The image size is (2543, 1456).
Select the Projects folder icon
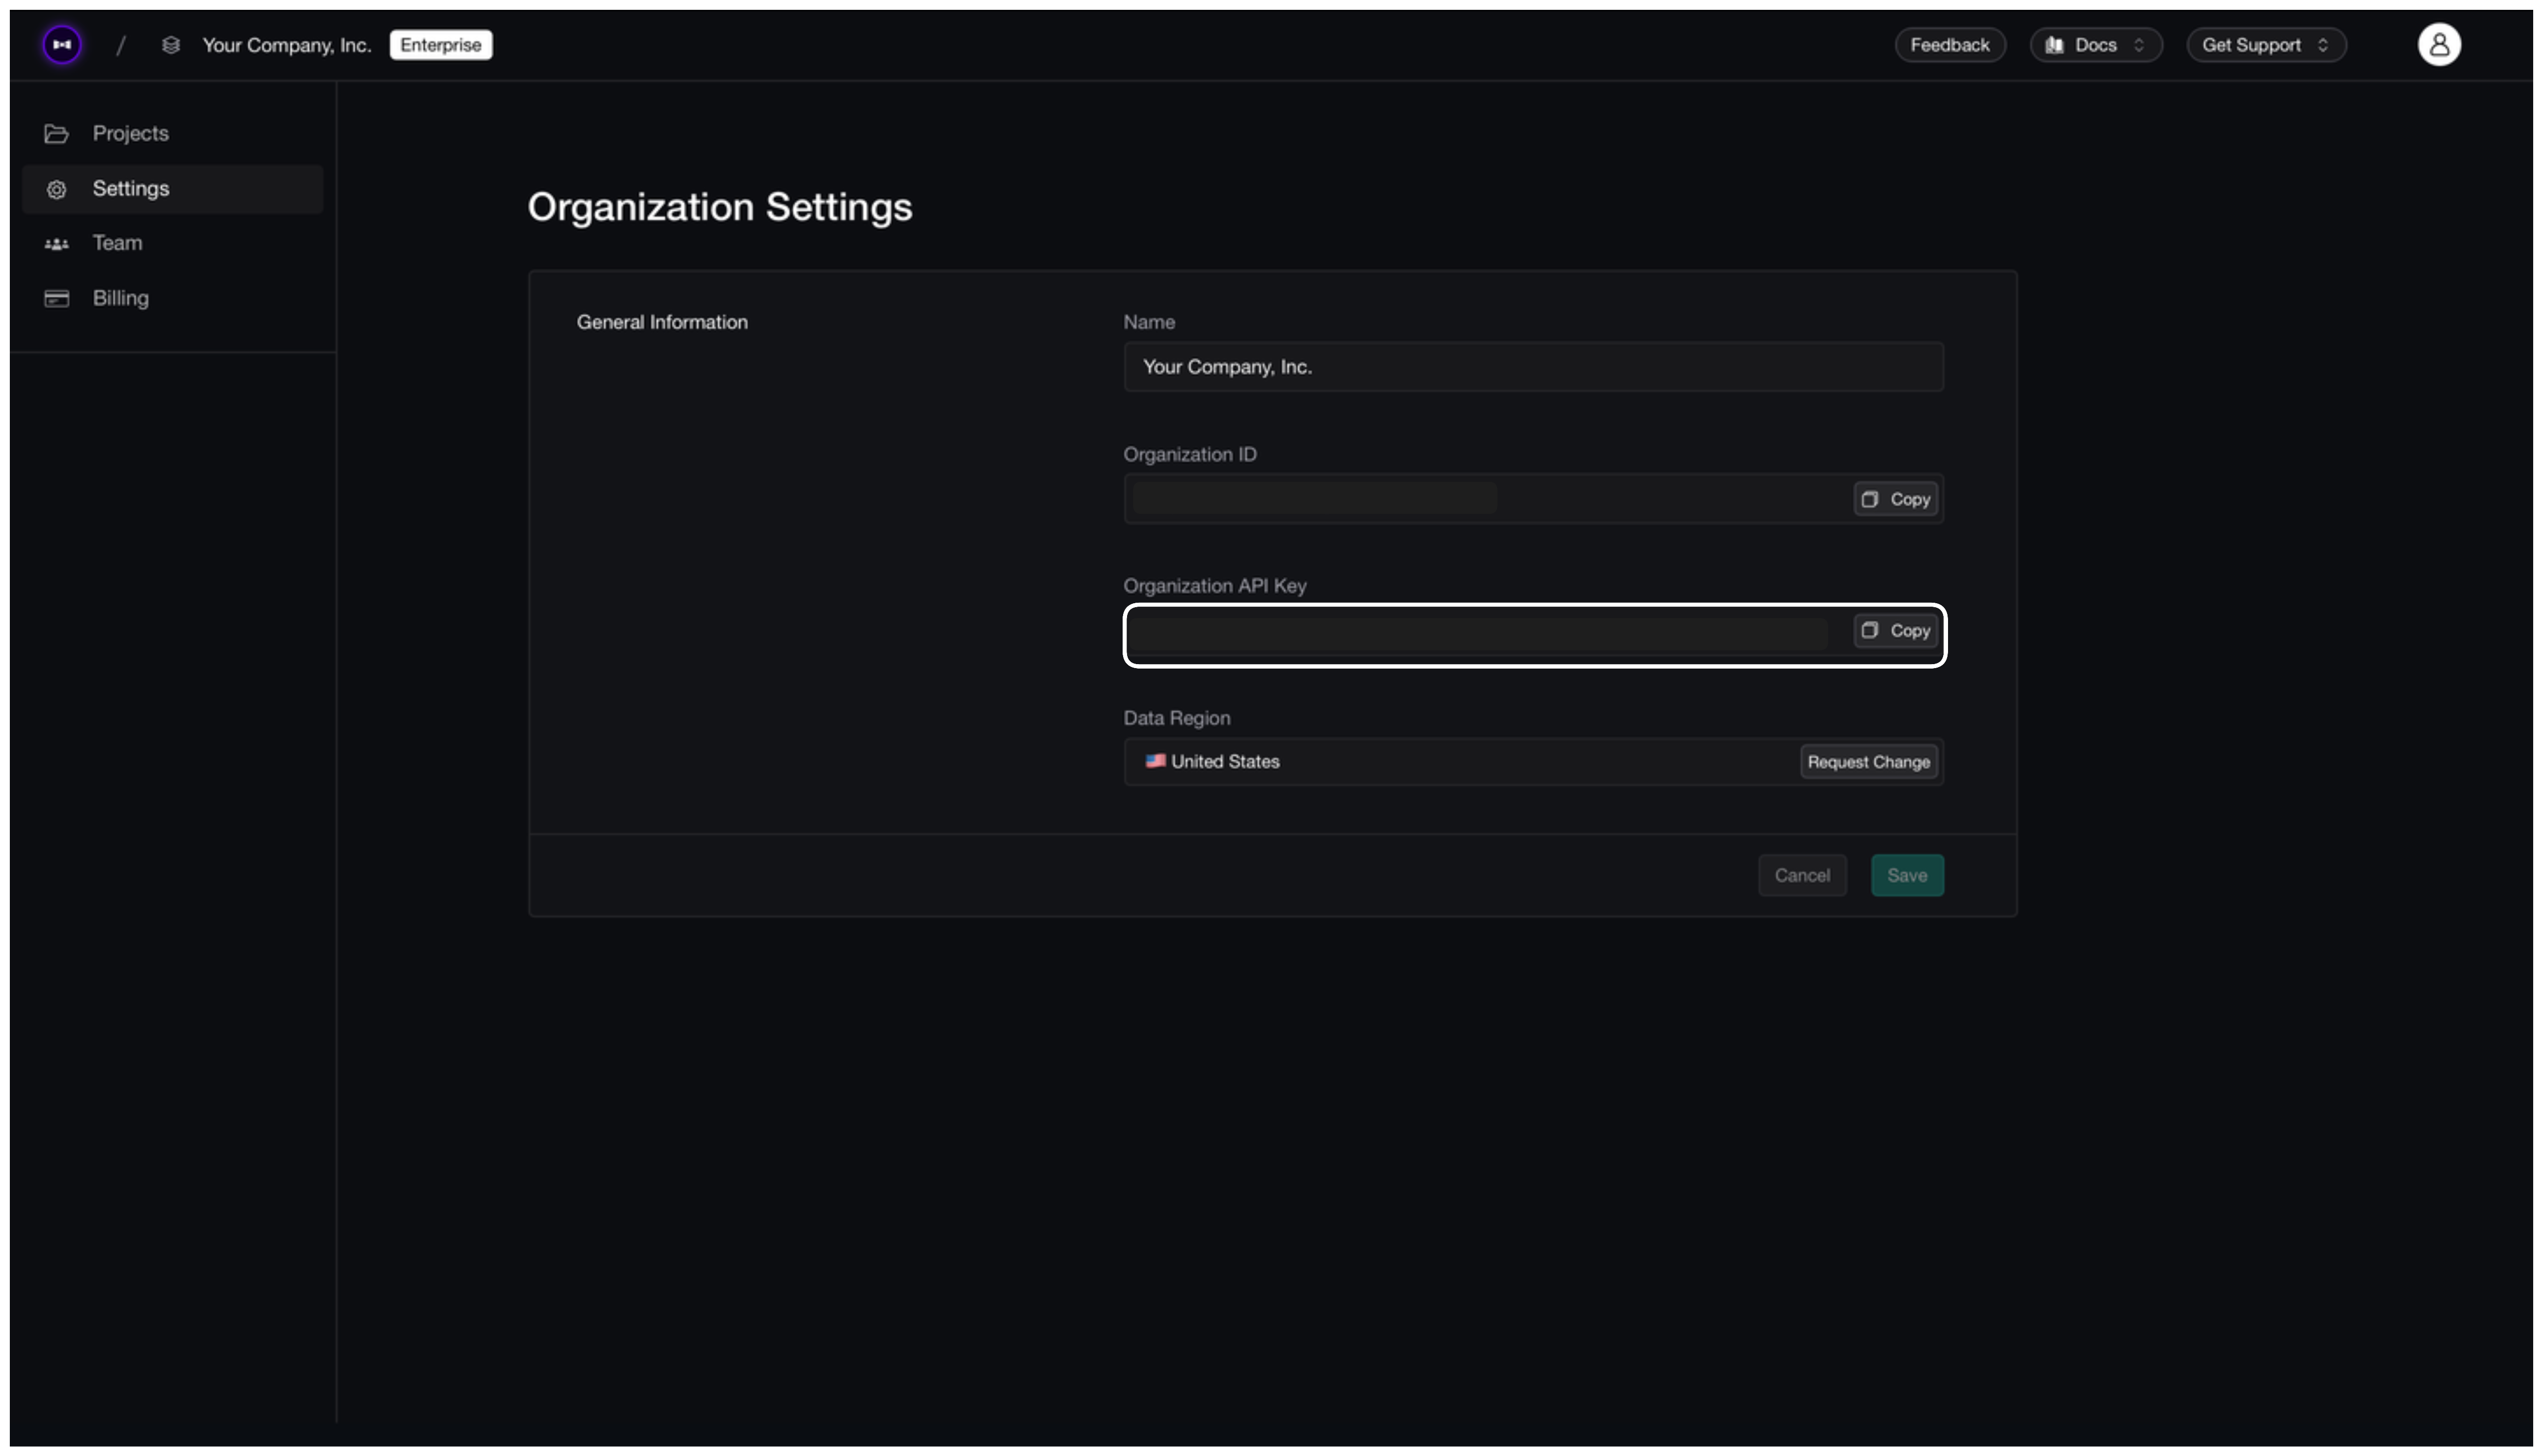point(56,133)
